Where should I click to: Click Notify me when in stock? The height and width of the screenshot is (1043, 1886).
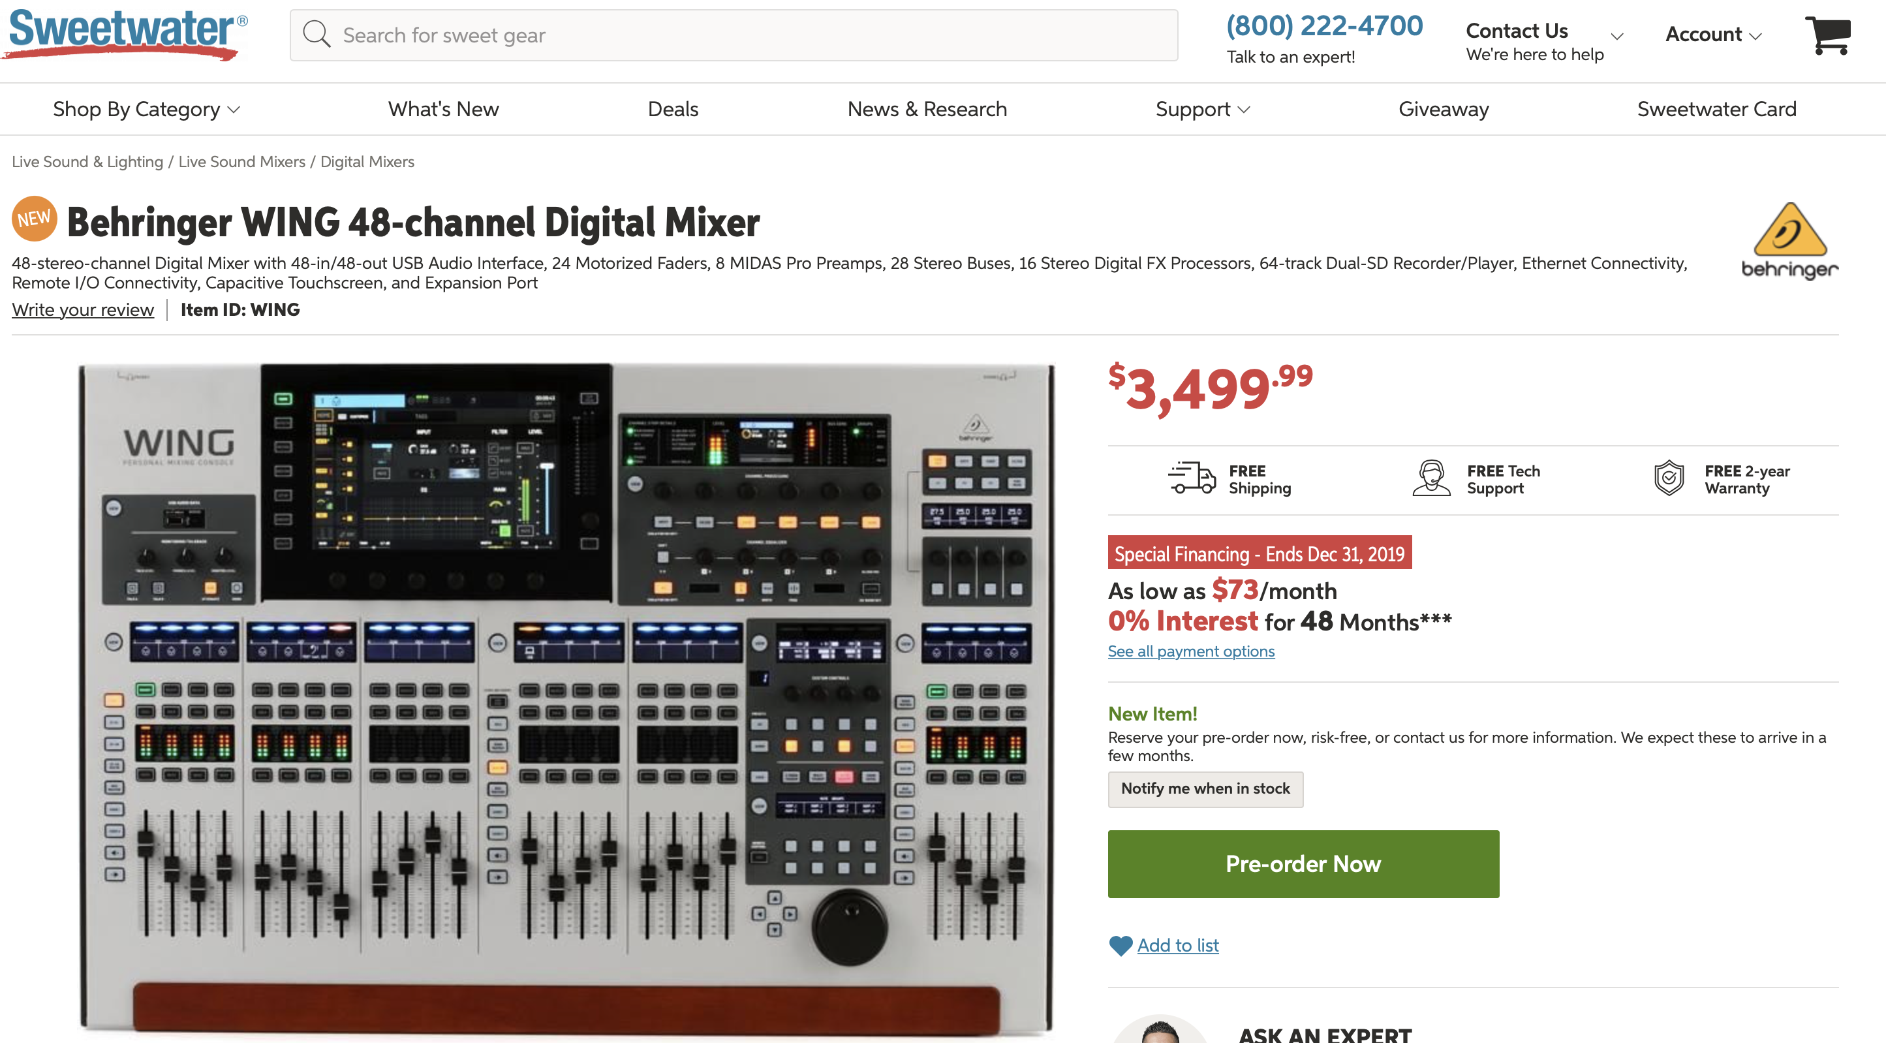tap(1205, 789)
